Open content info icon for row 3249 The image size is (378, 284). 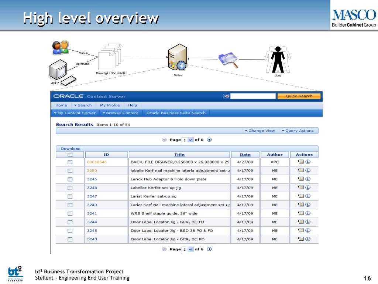pyautogui.click(x=308, y=204)
